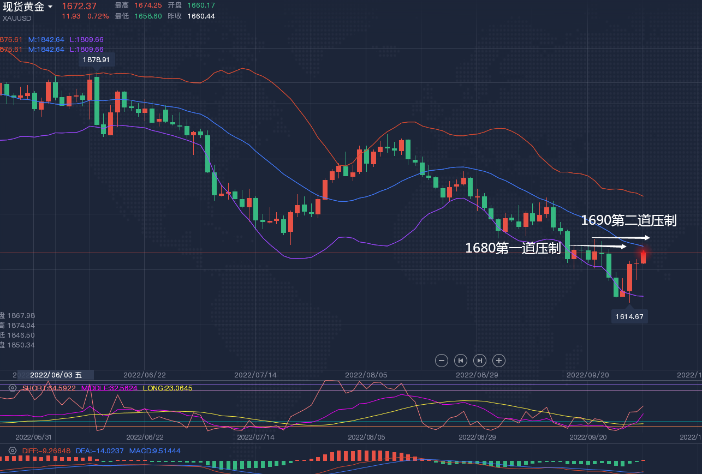Screen dimensions: 702x474
Task: Click the latest red candlestick at far right
Action: [x=643, y=257]
